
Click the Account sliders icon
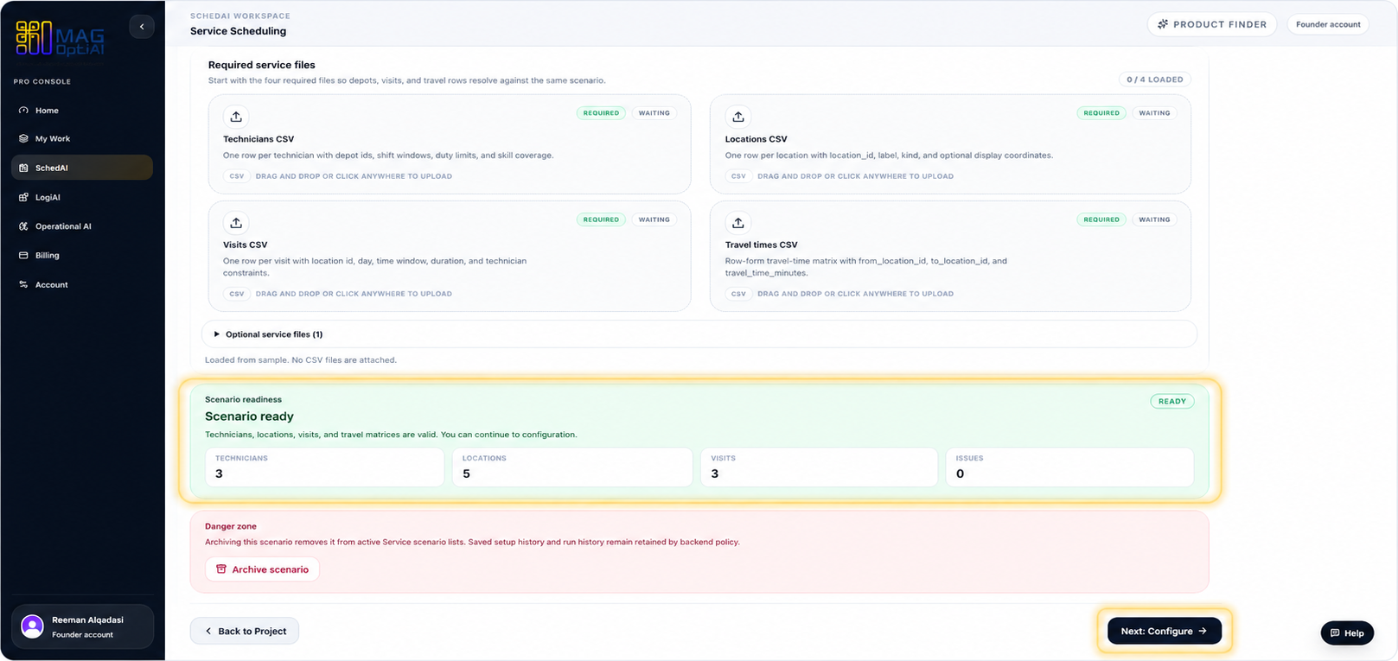point(23,284)
